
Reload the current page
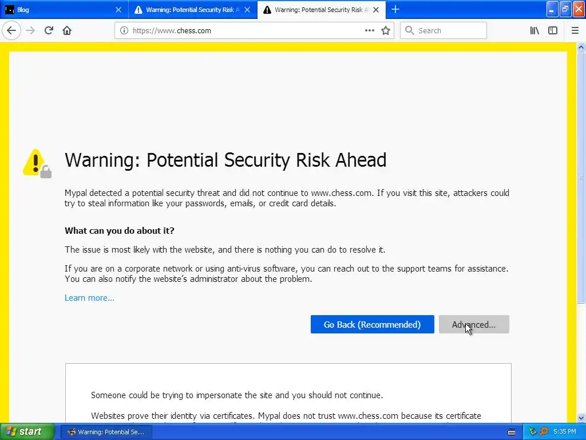tap(49, 31)
